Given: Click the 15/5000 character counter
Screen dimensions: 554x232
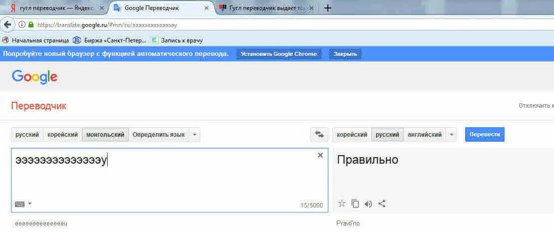Looking at the screenshot, I should [311, 205].
